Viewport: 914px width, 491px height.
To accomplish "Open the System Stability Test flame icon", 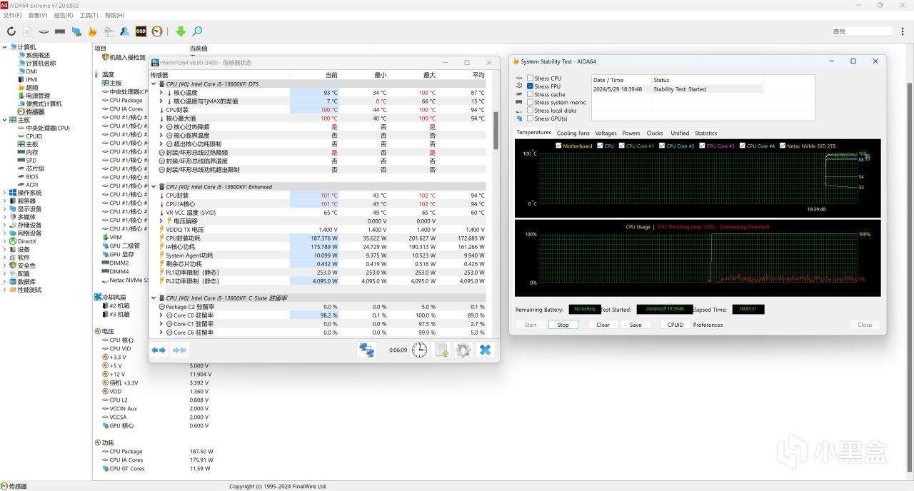I will point(92,31).
